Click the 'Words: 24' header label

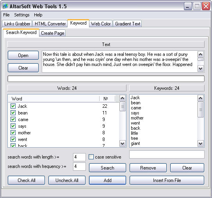(x=67, y=88)
